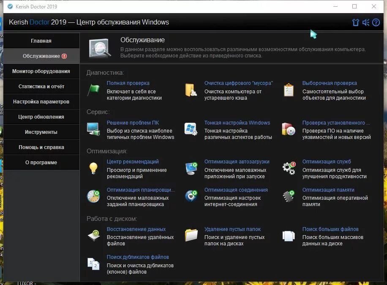This screenshot has width=387, height=285.
Task: Click text "Оптимизация настроек интернет-соединения"
Action: click(232, 201)
